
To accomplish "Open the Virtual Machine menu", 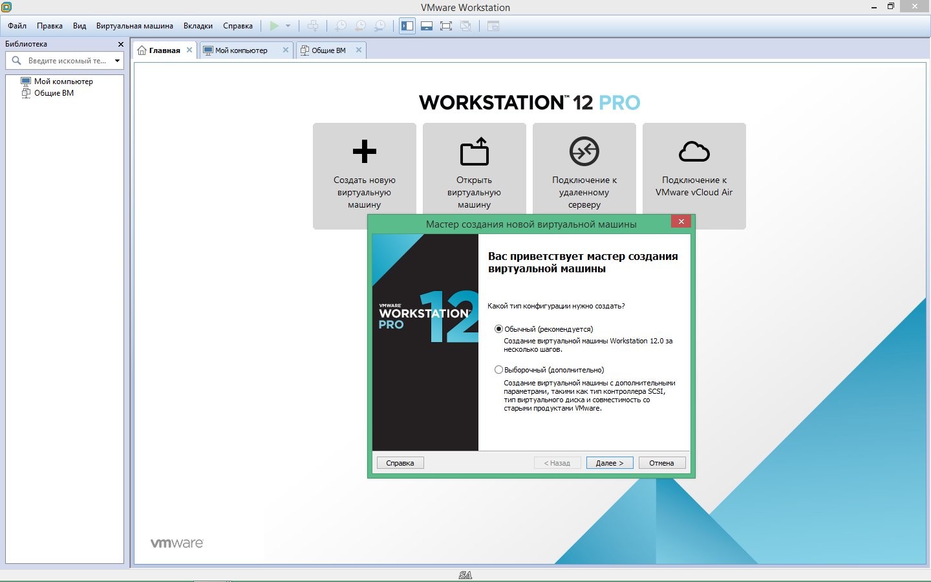I will (134, 26).
